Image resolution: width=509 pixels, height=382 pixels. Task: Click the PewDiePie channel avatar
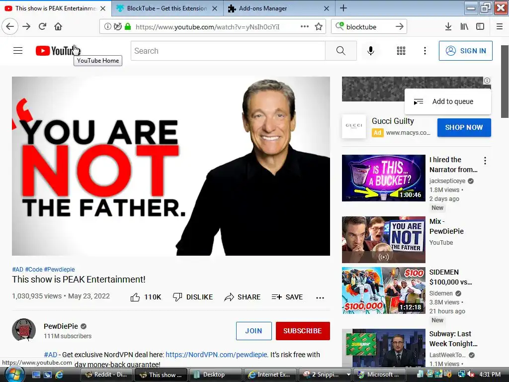24,330
